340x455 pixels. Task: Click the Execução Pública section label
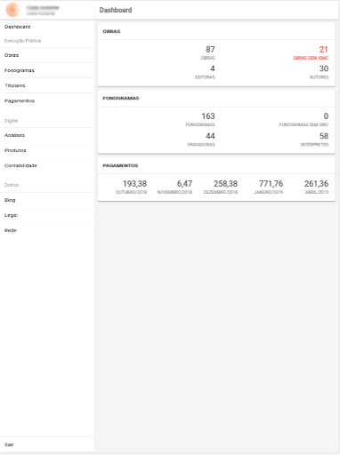[22, 41]
